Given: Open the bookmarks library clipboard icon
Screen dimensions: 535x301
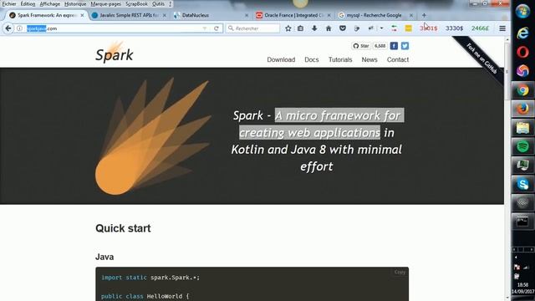Looking at the screenshot, I should coord(300,28).
